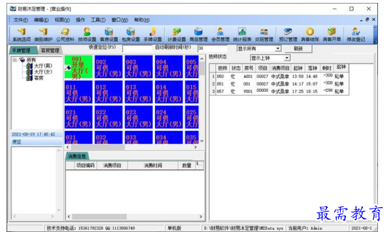Open the 文件(F) menu
This screenshot has height=232, width=388.
pyautogui.click(x=21, y=20)
